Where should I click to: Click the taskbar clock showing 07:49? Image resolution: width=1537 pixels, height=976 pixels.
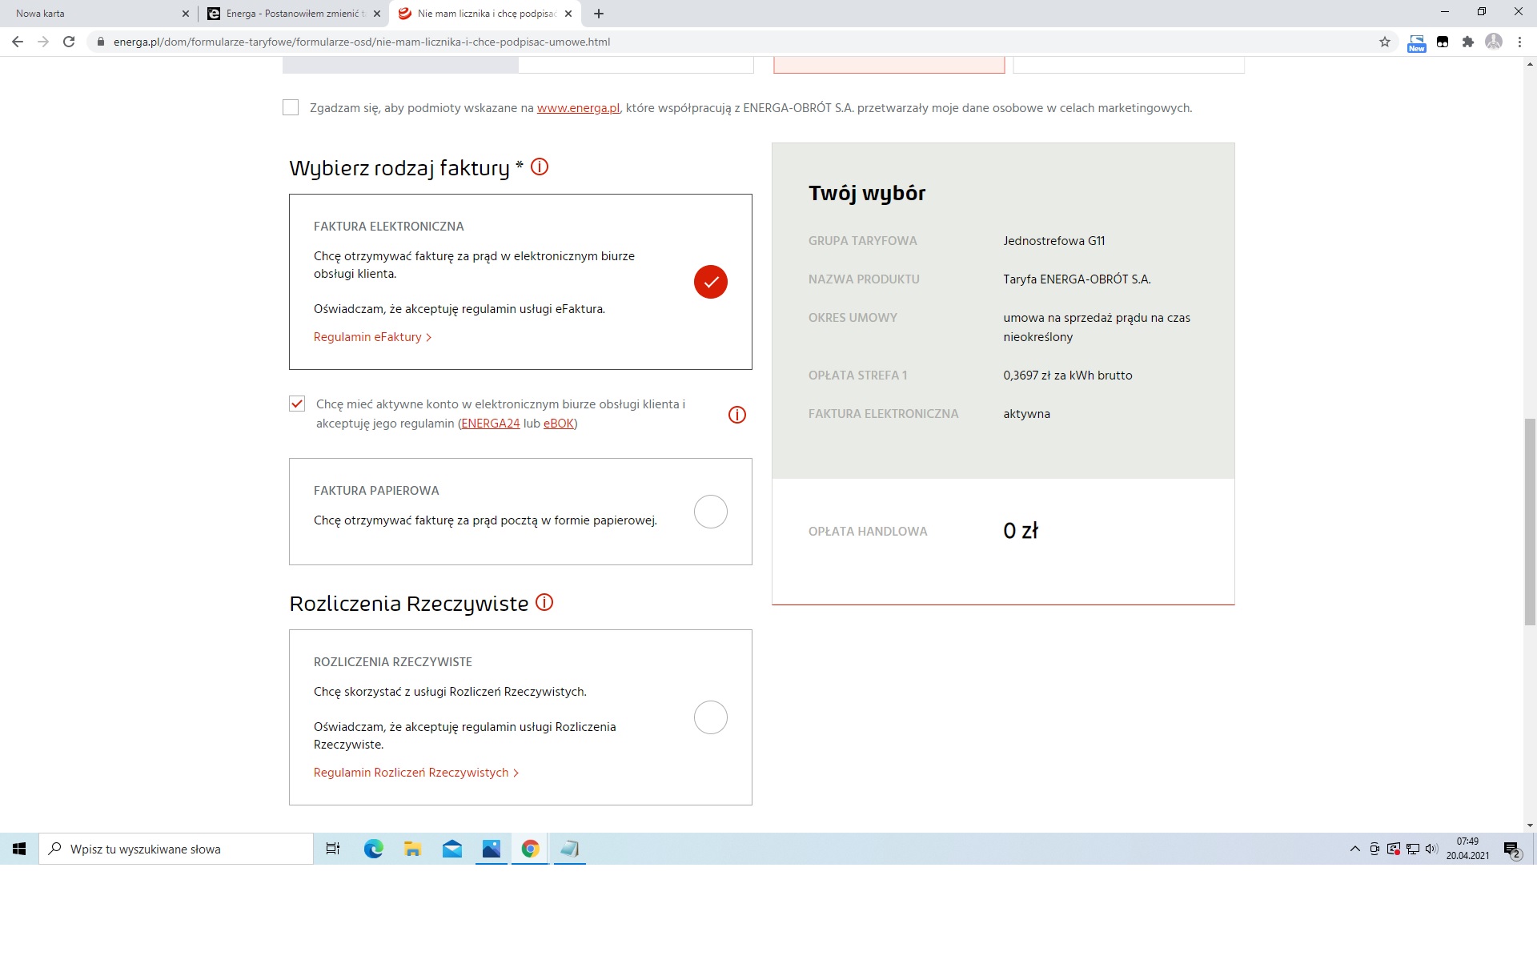click(x=1467, y=849)
